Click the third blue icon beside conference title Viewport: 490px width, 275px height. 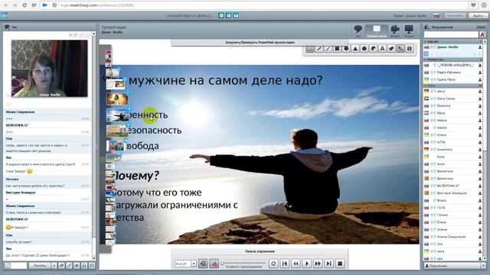point(236,15)
